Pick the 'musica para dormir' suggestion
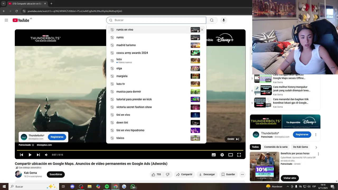Screen dimensions: 338x190 (x=156, y=92)
